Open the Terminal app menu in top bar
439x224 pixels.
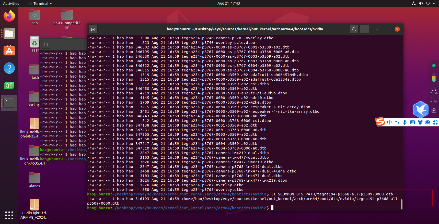40,3
